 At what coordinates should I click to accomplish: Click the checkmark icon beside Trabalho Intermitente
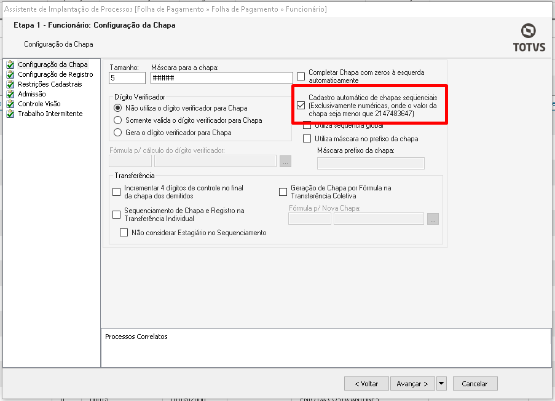point(10,114)
